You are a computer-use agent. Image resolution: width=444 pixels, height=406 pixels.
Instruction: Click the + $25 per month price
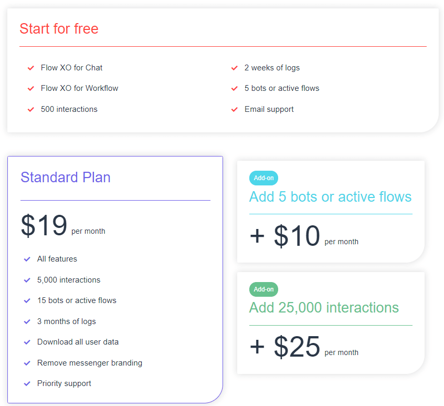(x=304, y=347)
